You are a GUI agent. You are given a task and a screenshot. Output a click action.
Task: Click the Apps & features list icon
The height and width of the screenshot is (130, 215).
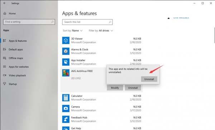click(x=5, y=41)
